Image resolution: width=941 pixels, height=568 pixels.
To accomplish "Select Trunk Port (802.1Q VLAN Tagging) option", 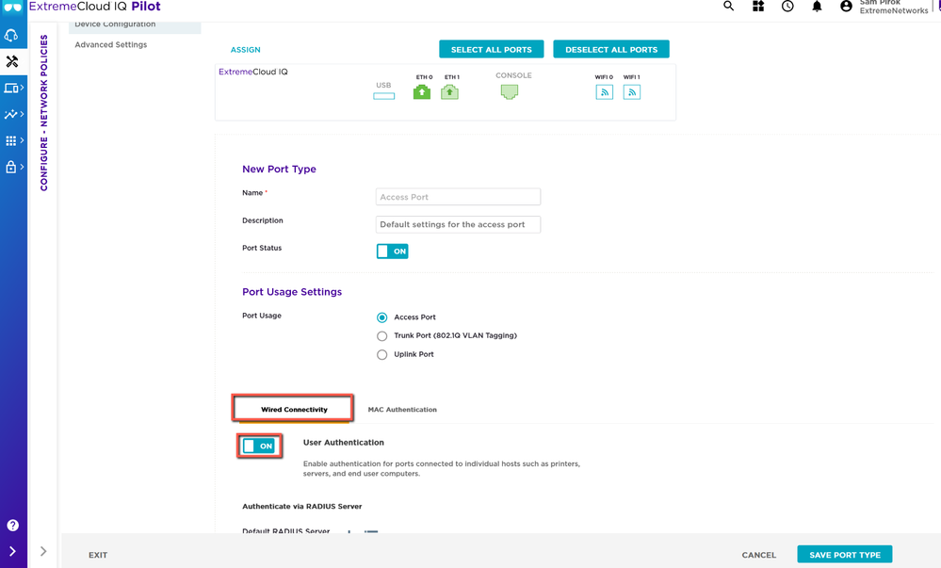I will [382, 336].
